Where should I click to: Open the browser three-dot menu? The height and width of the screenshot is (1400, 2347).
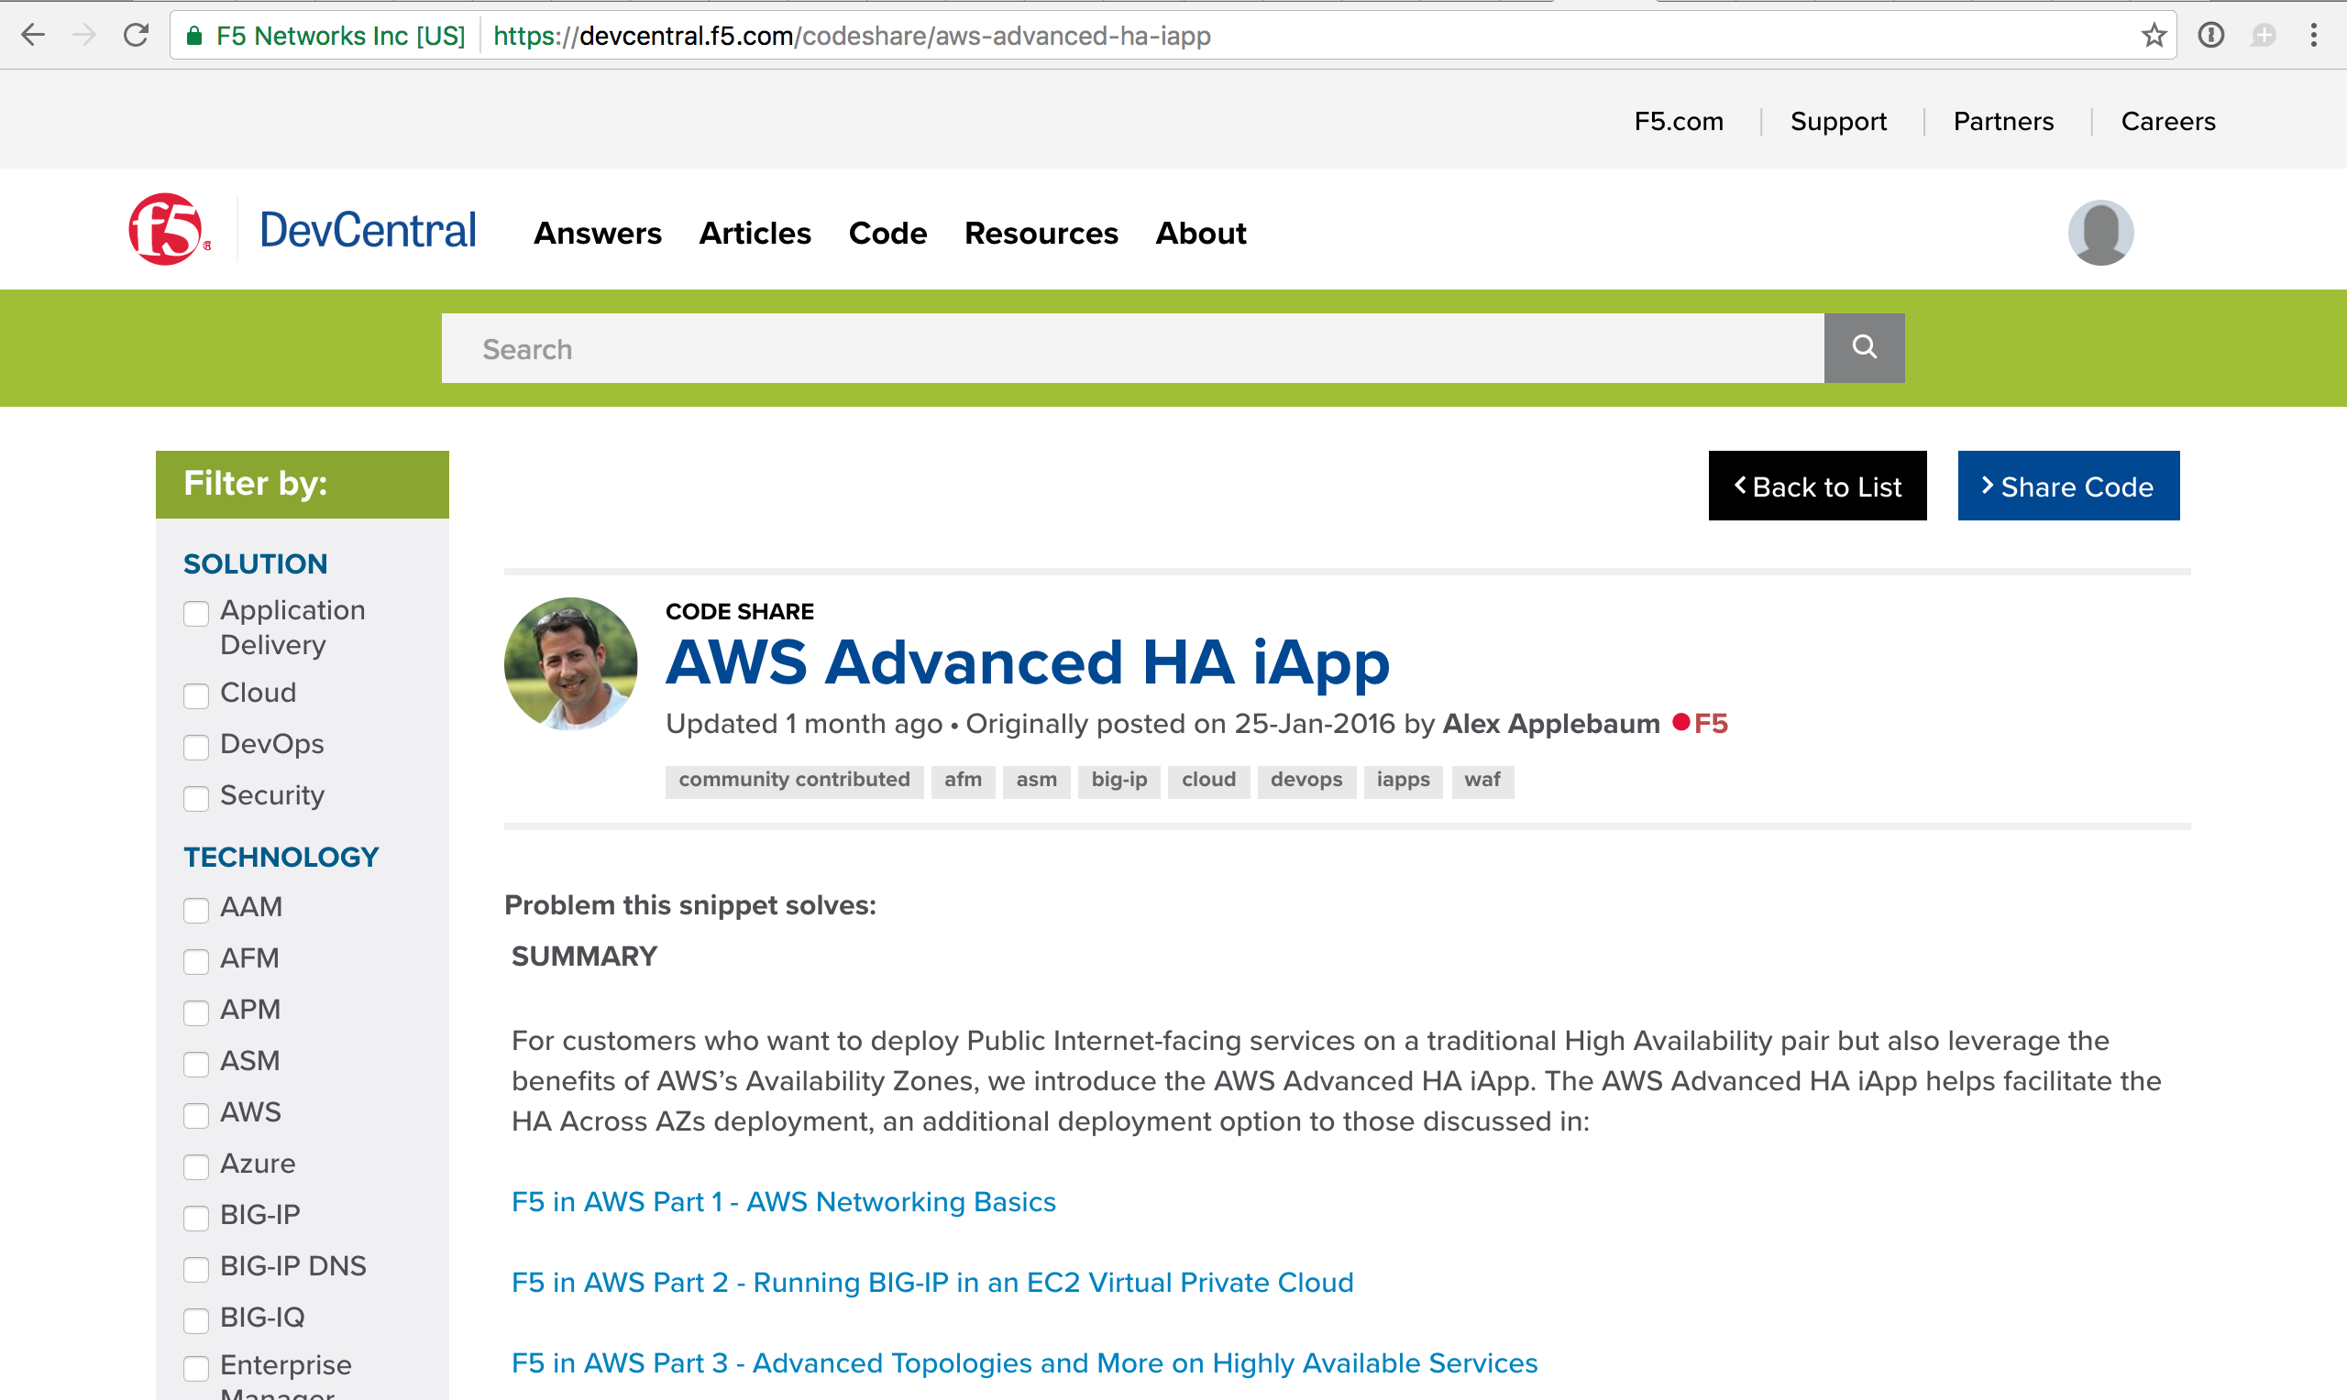(x=2313, y=36)
